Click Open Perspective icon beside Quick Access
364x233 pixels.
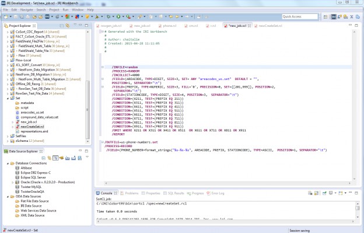click(x=325, y=17)
